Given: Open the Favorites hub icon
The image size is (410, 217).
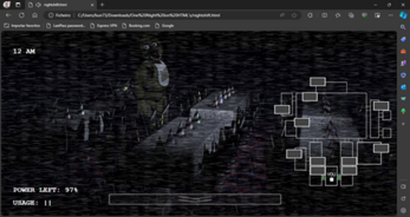Looking at the screenshot, I should pyautogui.click(x=338, y=15).
